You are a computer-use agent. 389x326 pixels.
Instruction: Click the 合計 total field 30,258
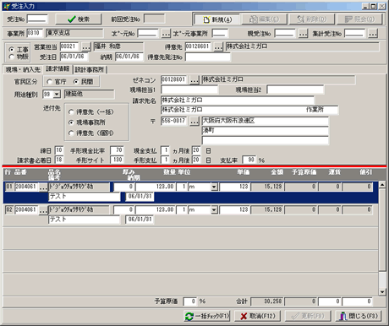tap(266, 302)
